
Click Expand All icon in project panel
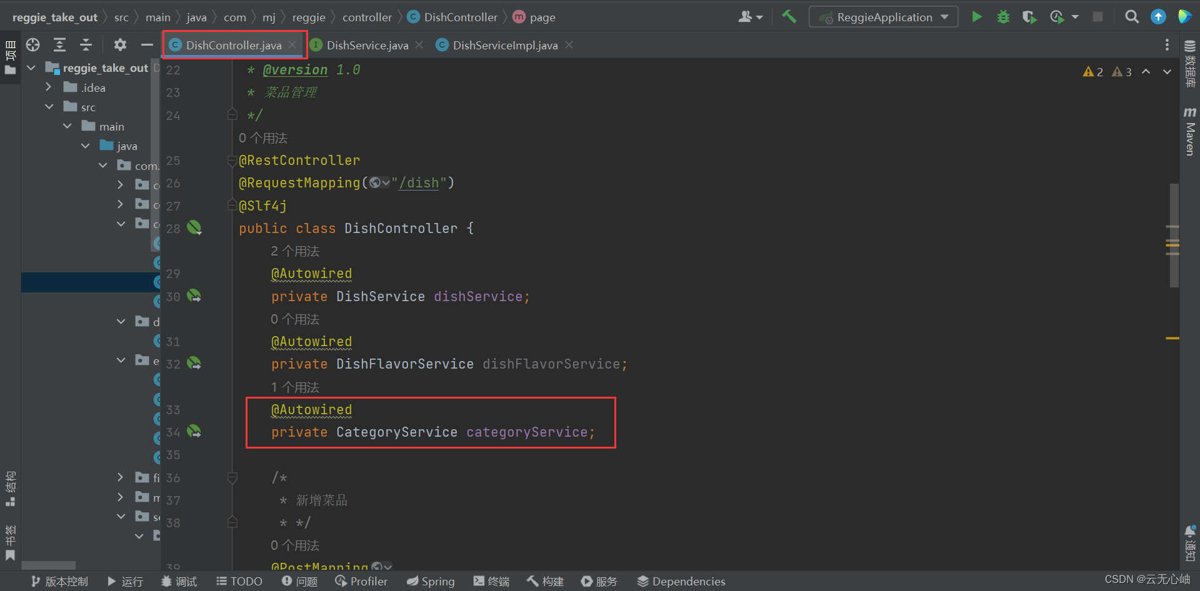tap(59, 44)
